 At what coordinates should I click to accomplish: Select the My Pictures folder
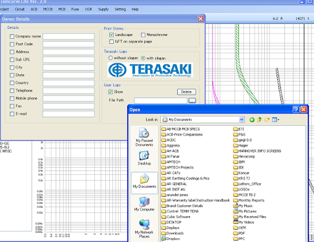point(245,211)
